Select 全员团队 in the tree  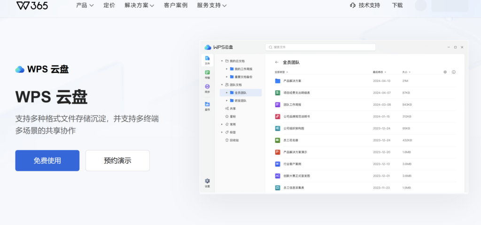[x=240, y=93]
